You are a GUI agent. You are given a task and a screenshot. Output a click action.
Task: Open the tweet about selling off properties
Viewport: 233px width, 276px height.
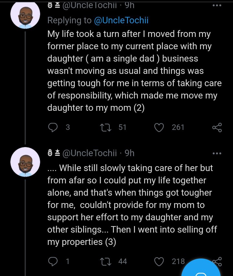tap(132, 205)
